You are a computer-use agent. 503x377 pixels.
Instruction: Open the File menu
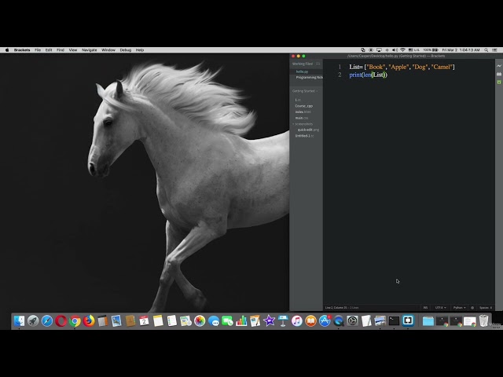pyautogui.click(x=38, y=50)
